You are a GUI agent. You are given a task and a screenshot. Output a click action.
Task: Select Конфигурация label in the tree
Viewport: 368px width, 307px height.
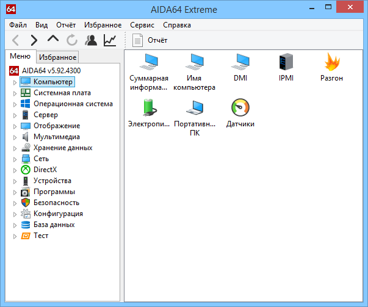click(x=58, y=214)
